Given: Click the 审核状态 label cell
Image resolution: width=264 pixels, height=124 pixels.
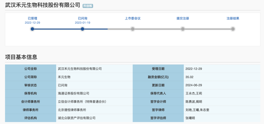Looking at the screenshot, I should click(31, 85).
